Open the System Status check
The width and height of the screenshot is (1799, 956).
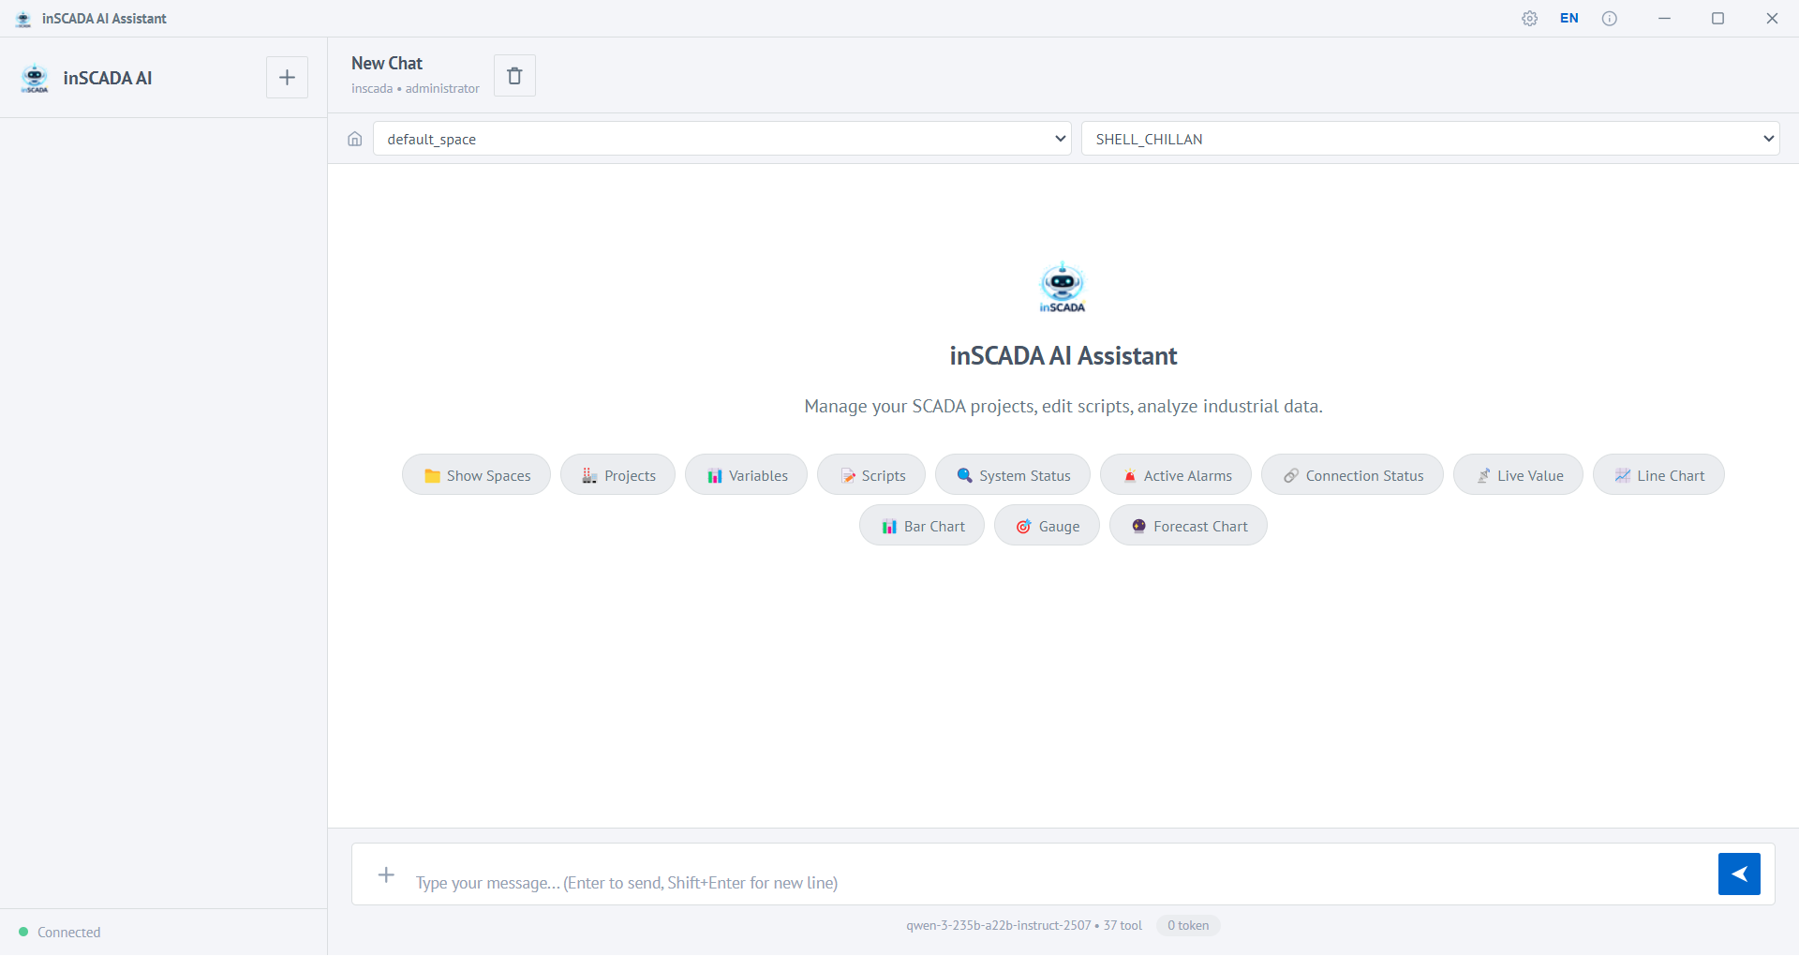pos(1013,474)
